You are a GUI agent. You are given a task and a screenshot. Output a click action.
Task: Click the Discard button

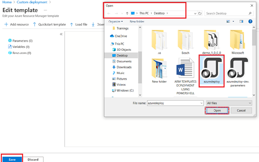point(33,159)
